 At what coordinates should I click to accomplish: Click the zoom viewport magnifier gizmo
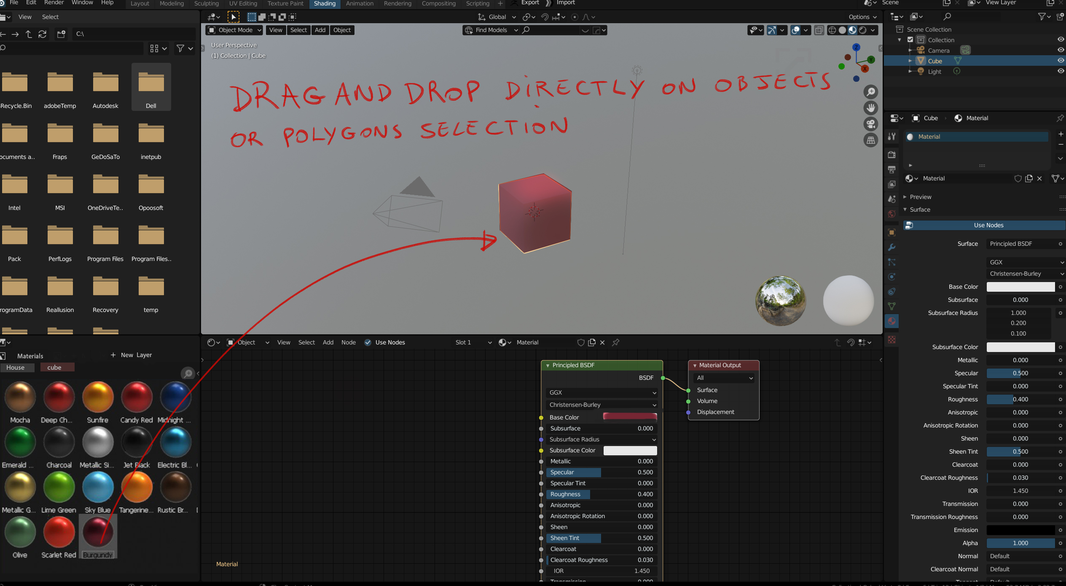pyautogui.click(x=870, y=91)
